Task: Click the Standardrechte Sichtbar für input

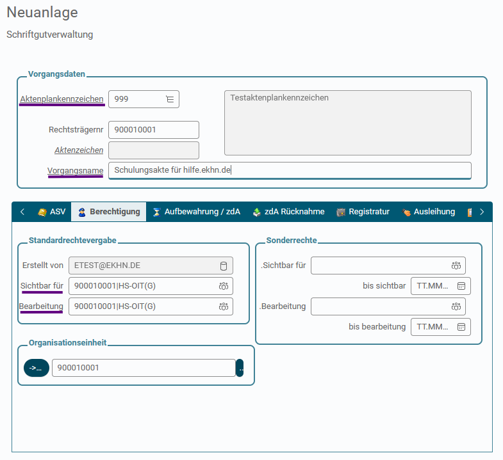Action: coord(151,286)
